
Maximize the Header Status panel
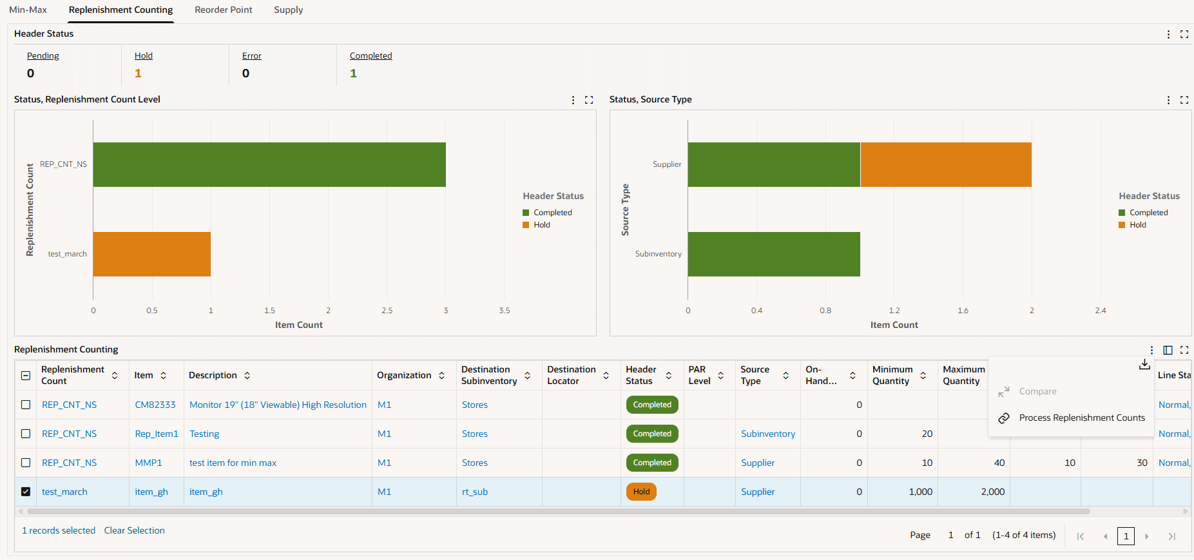point(1184,34)
